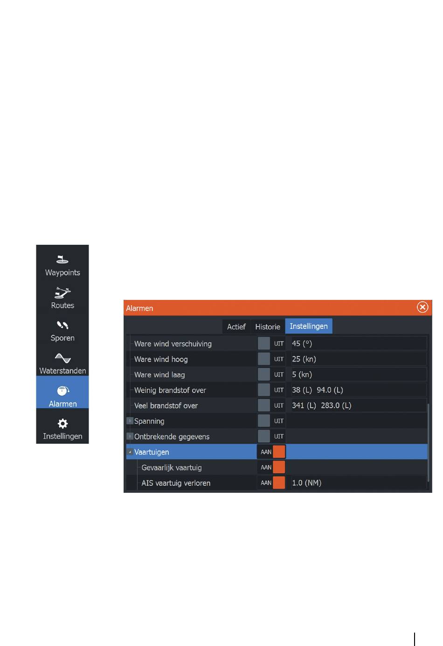Switch to the Actief tab
Viewport: 443px width, 646px height.
236,327
